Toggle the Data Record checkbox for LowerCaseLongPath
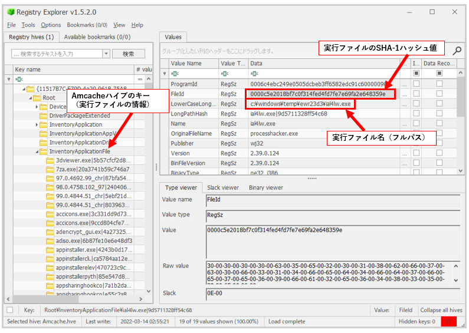The image size is (469, 333). (x=439, y=103)
